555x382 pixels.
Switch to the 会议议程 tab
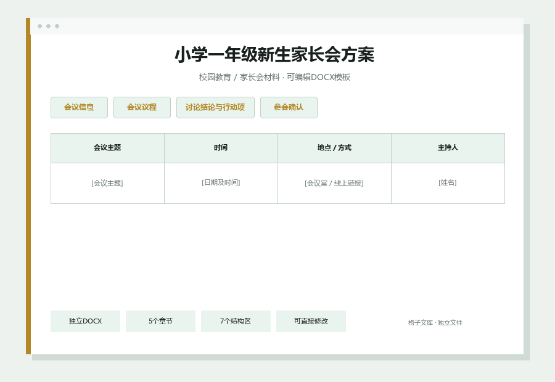(142, 107)
